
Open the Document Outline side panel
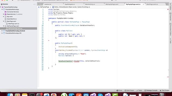tap(170, 29)
